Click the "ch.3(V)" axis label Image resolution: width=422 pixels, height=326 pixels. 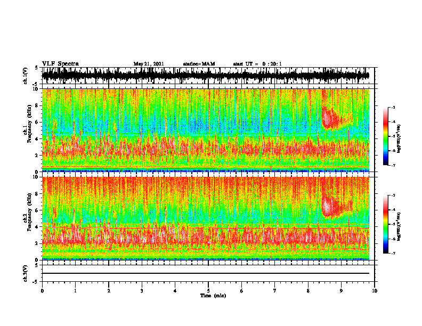pyautogui.click(x=26, y=273)
